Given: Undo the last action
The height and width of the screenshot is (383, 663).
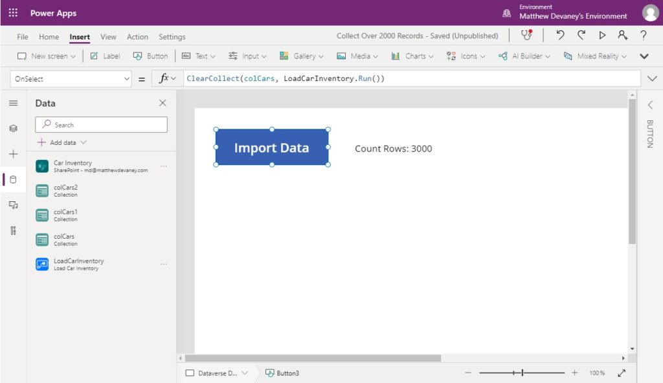Looking at the screenshot, I should 560,35.
